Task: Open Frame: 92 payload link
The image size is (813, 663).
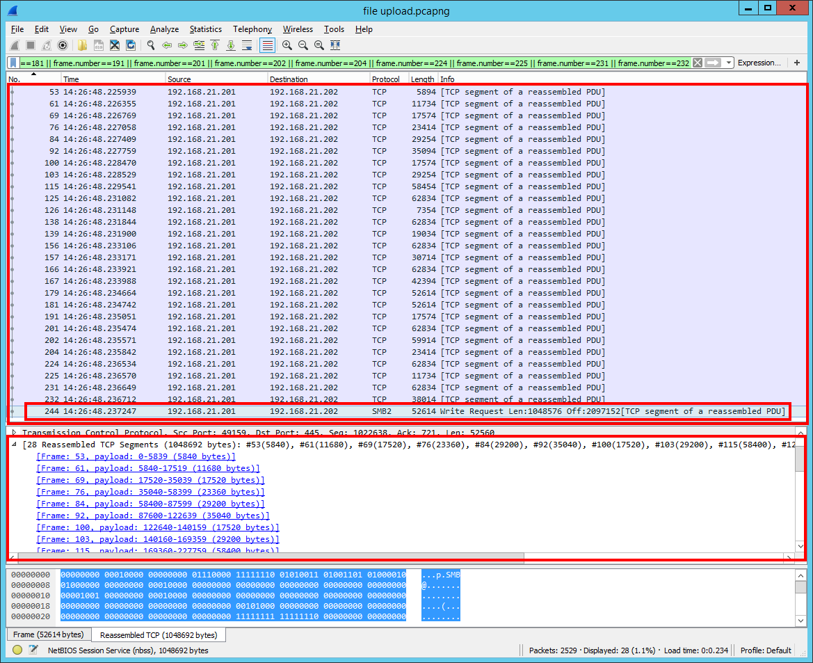Action: (x=153, y=516)
